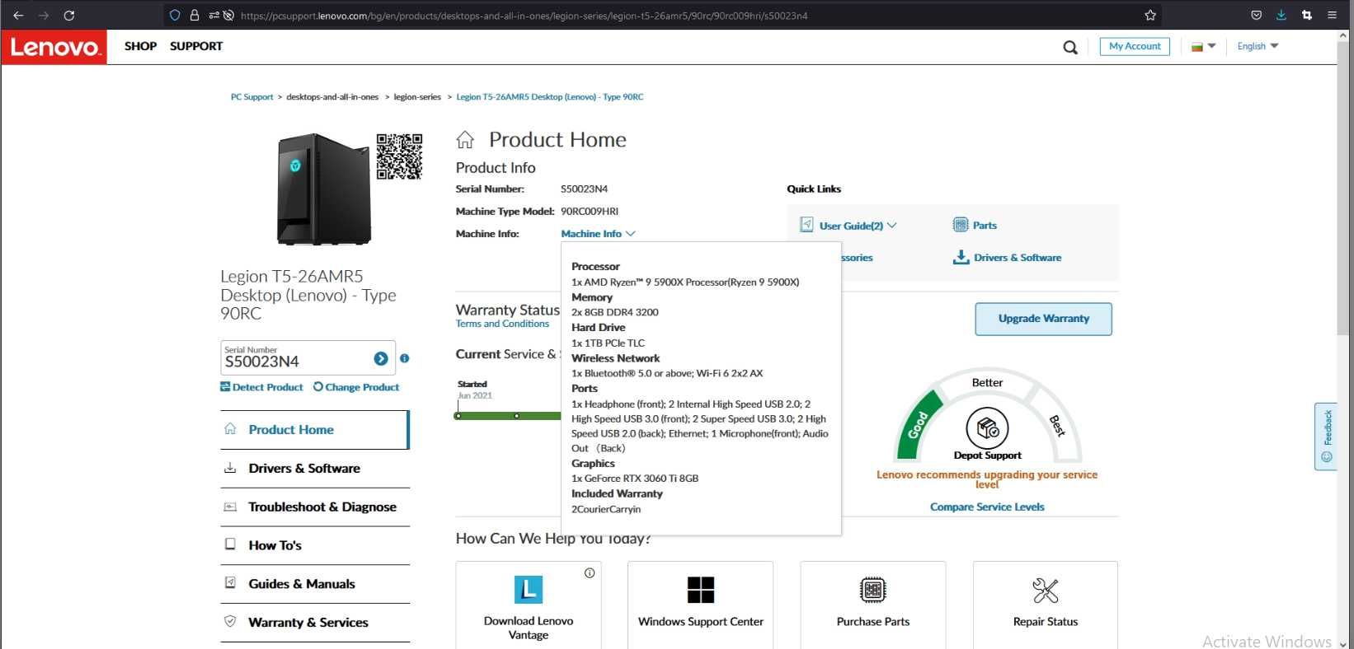Screen dimensions: 1354x649
Task: Open the country flag selector dropdown
Action: coord(1204,46)
